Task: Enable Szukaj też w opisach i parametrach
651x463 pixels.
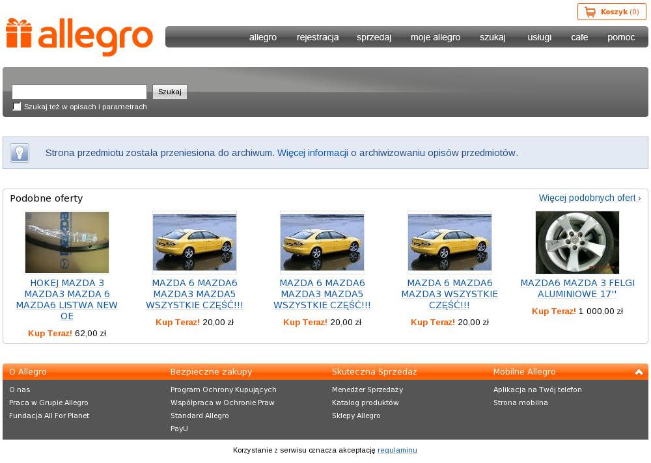Action: (x=17, y=107)
